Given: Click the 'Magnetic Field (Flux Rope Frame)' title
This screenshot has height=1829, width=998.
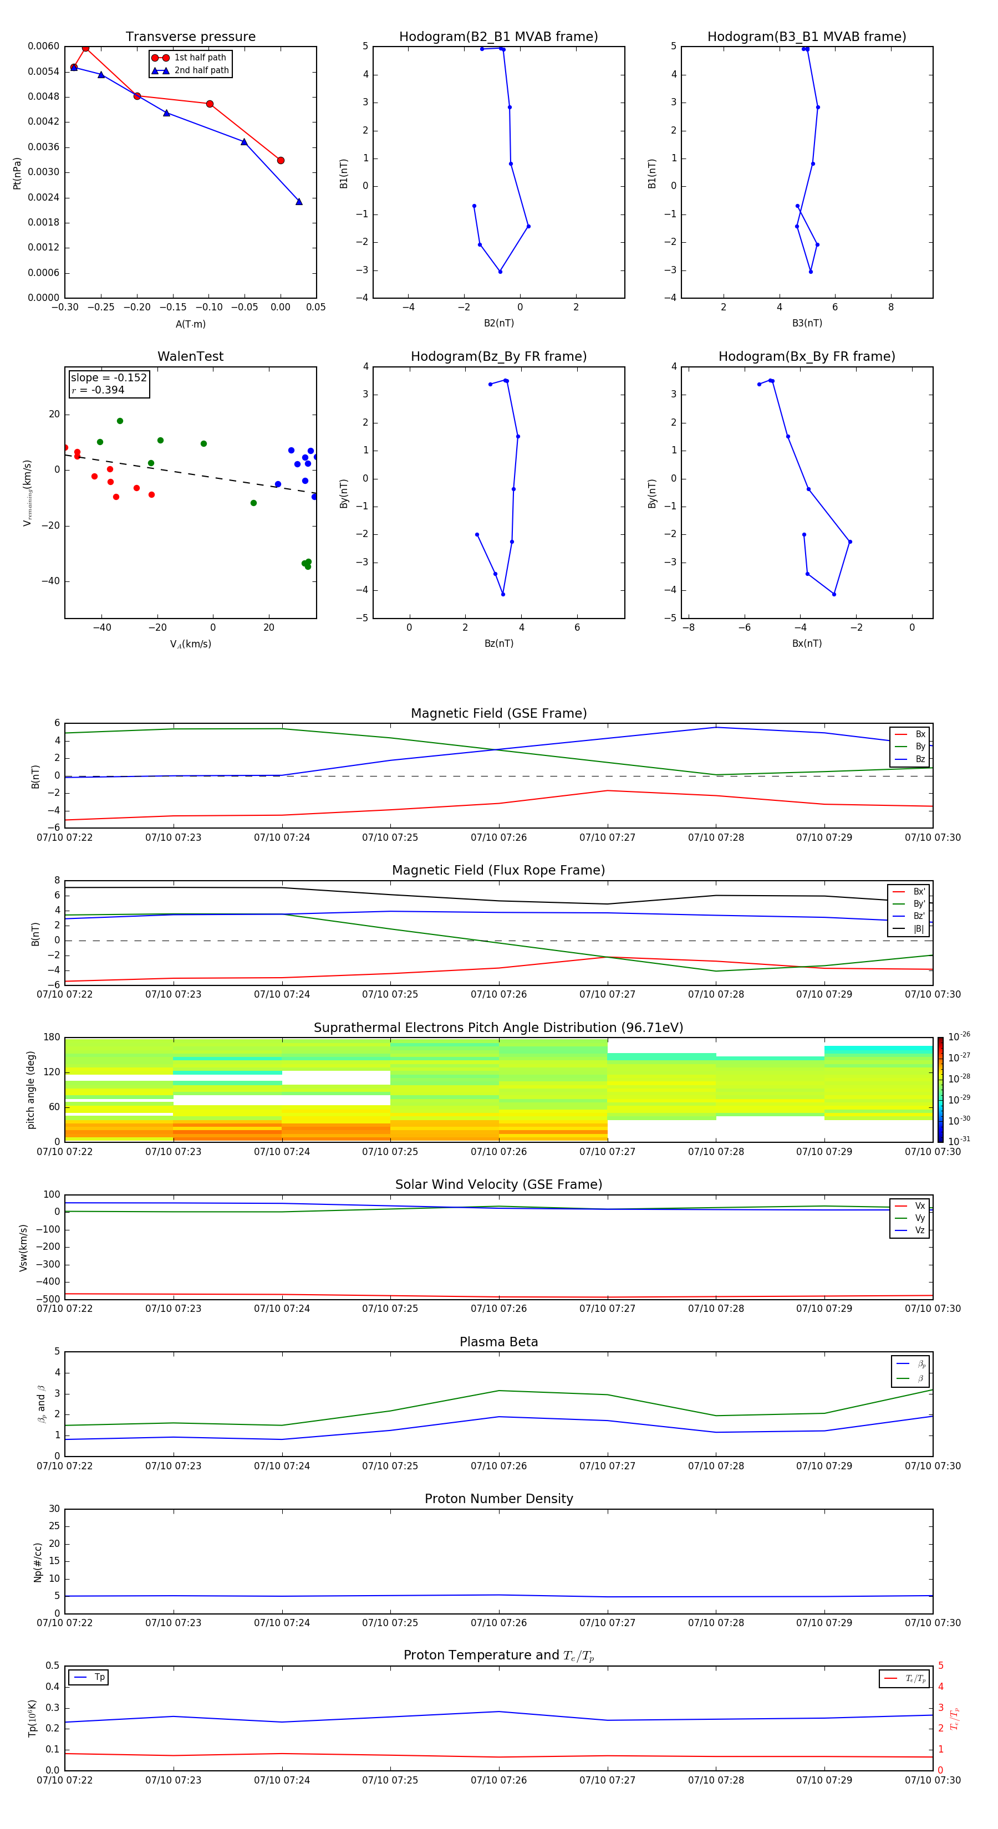Looking at the screenshot, I should click(498, 871).
